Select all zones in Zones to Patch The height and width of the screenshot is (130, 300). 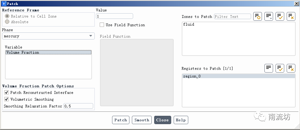tap(280, 17)
